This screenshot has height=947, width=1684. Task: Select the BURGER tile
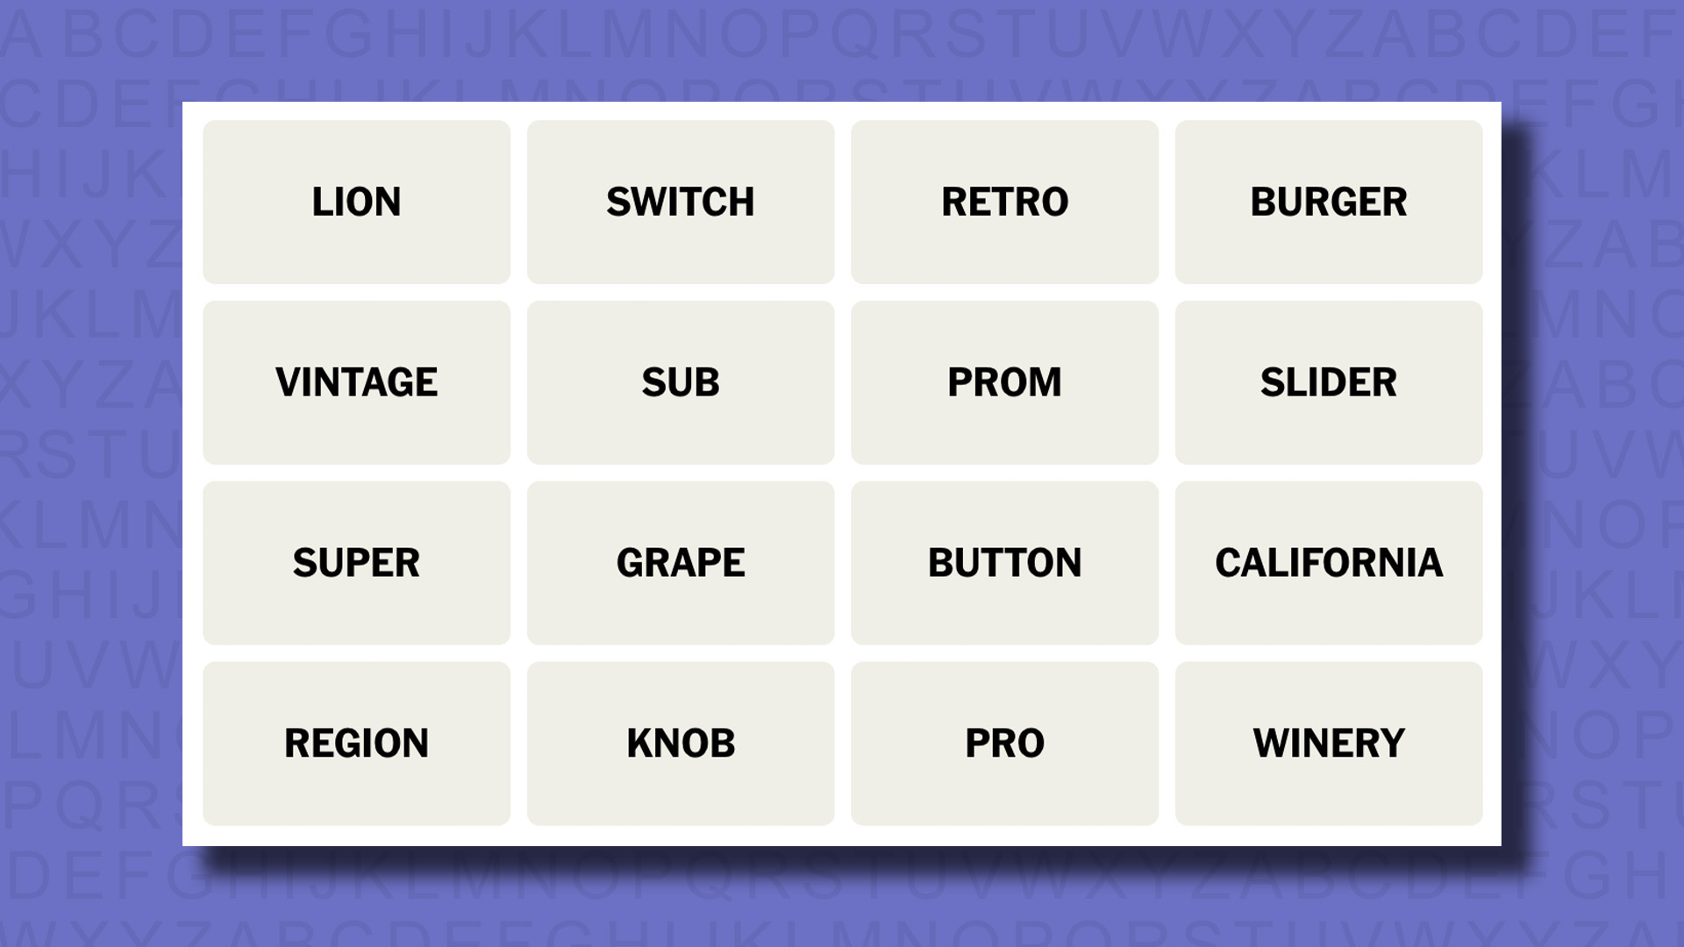[1328, 201]
